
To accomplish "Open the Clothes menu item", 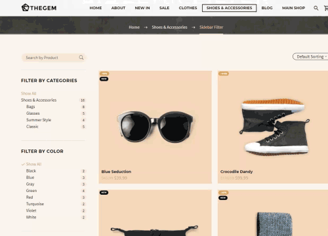I will tap(188, 8).
